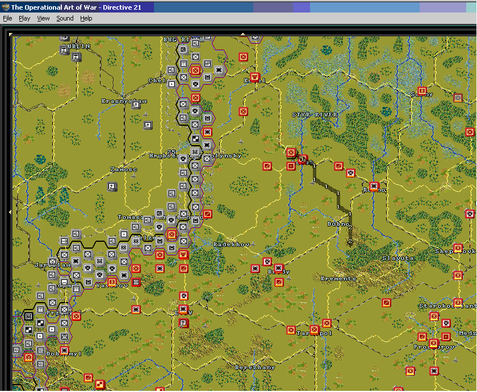
Task: Select the red unit at Yavorov
Action: [x=112, y=282]
